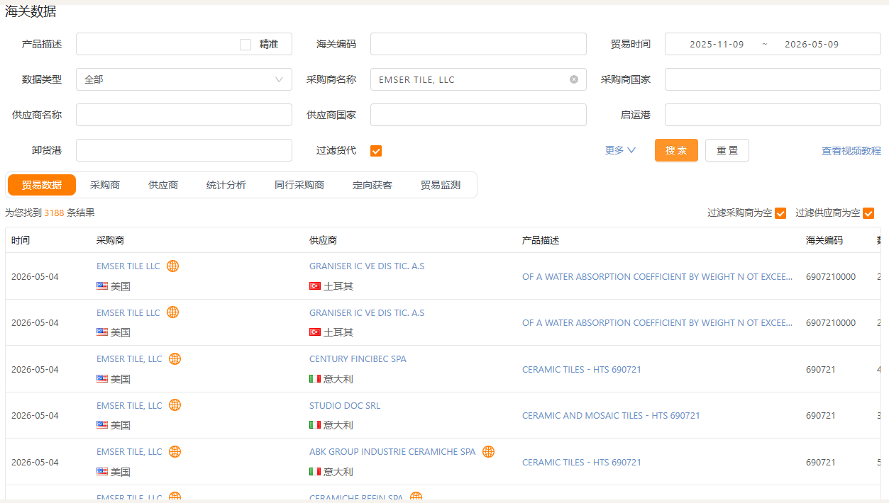Open supplier CENTURY FINCIBEC SPA
Viewport: 889px width, 503px height.
point(358,359)
